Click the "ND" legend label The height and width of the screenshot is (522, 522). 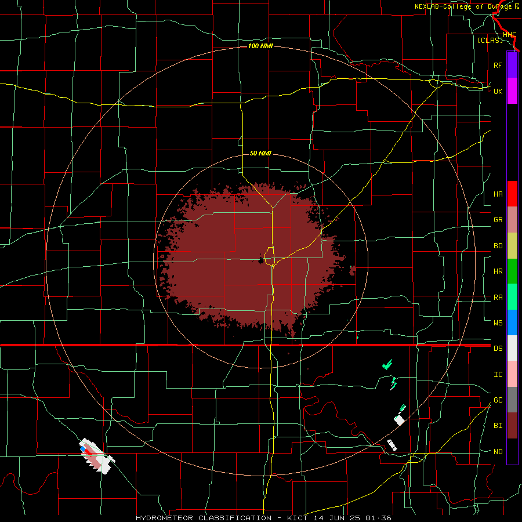[x=498, y=452]
